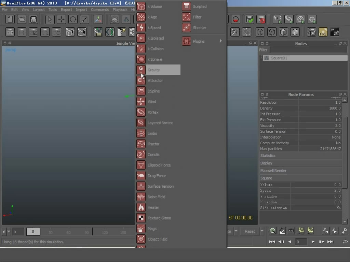Toggle the eye visibility button
The height and width of the screenshot is (262, 350).
pos(291,231)
